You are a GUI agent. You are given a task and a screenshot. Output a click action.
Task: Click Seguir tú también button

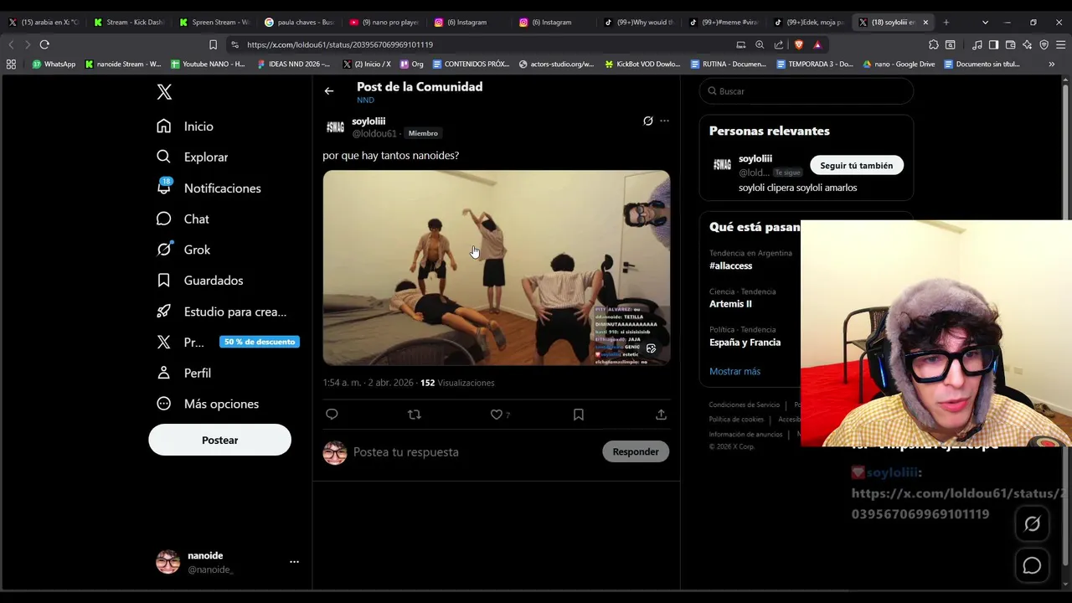(x=856, y=166)
